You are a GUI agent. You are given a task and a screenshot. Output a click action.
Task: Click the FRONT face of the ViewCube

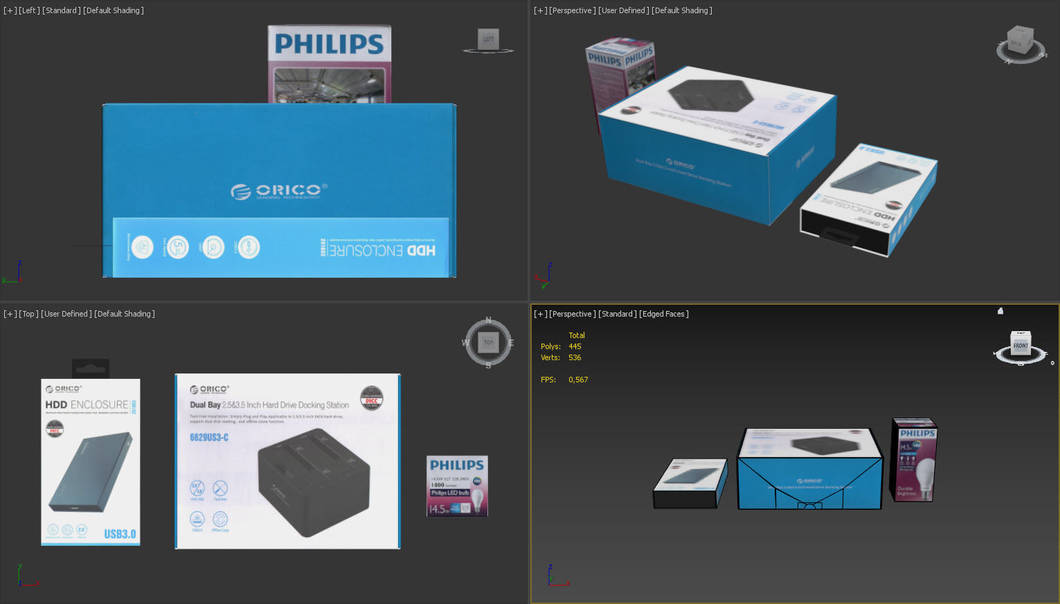(x=1020, y=345)
